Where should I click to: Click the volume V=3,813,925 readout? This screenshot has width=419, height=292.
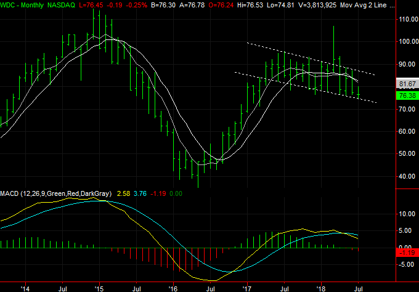pyautogui.click(x=317, y=5)
